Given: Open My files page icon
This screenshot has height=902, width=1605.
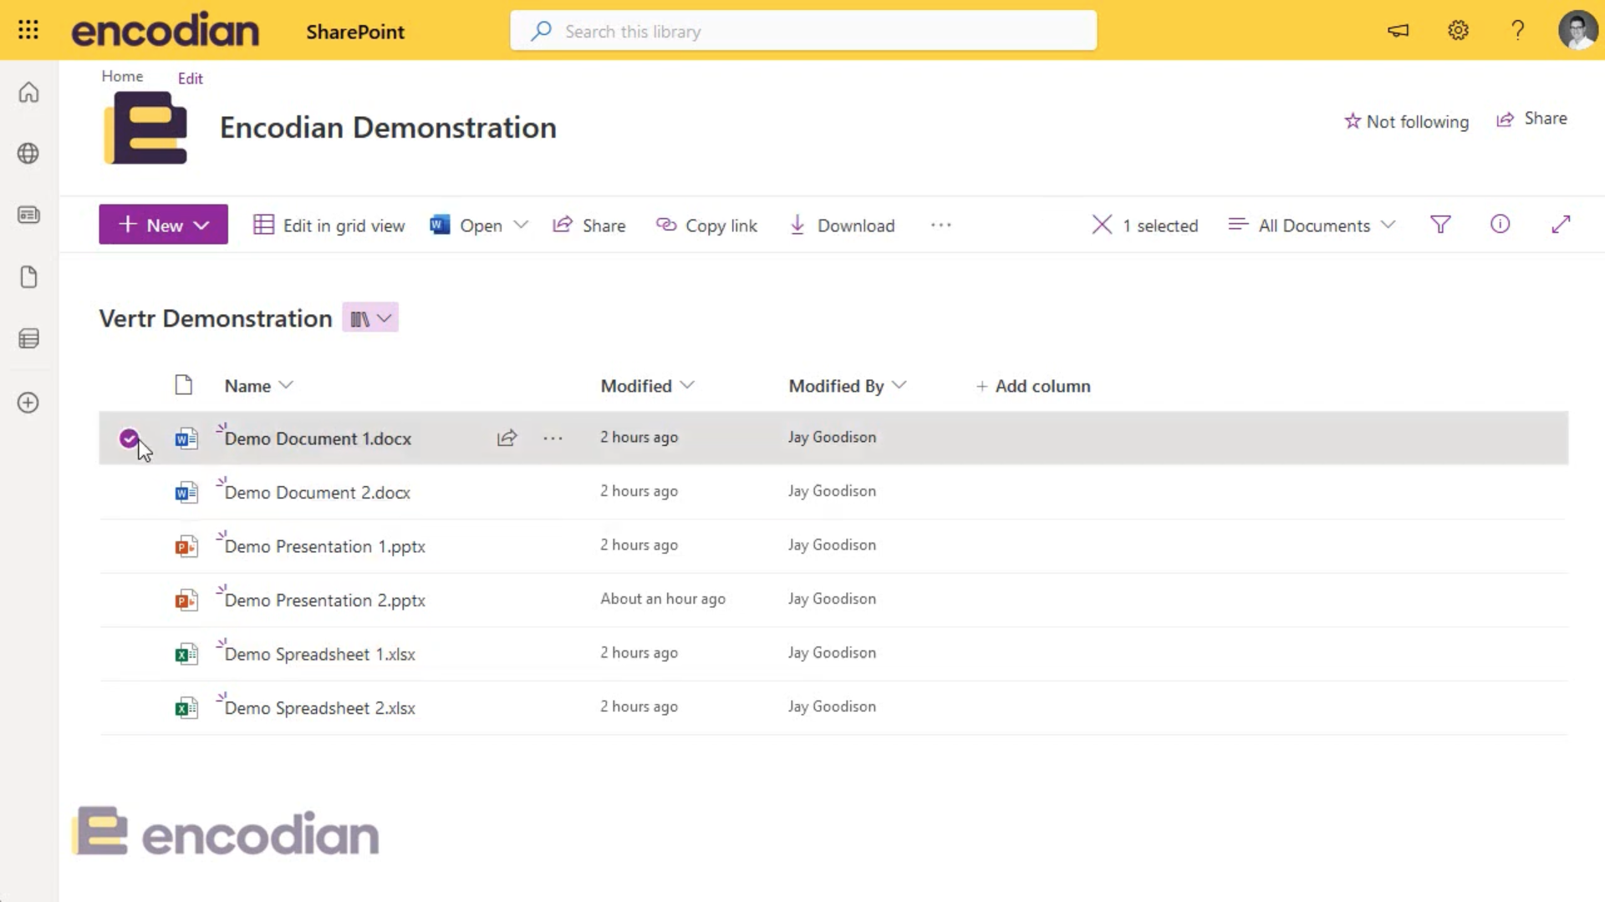Looking at the screenshot, I should click(x=28, y=277).
